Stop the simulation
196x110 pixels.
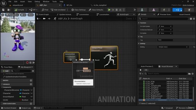(116, 10)
